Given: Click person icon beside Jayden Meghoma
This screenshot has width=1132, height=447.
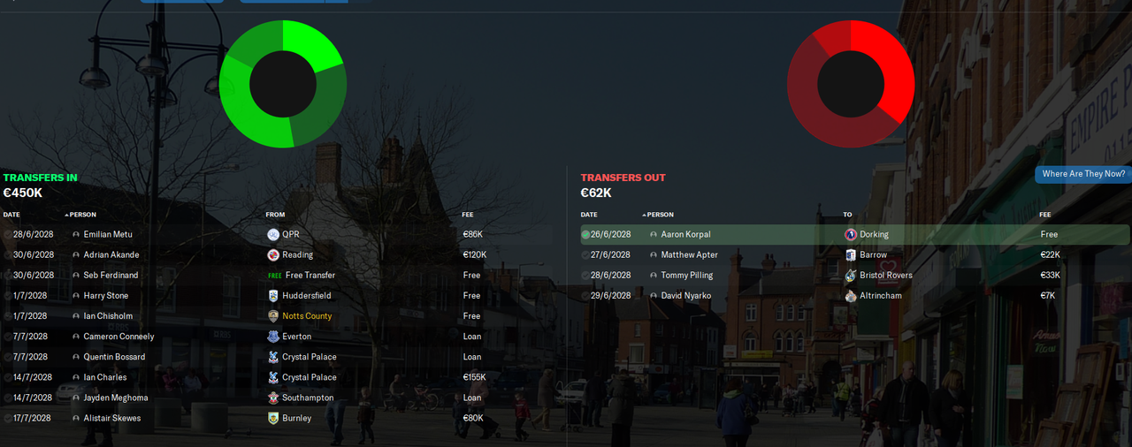Looking at the screenshot, I should [76, 398].
